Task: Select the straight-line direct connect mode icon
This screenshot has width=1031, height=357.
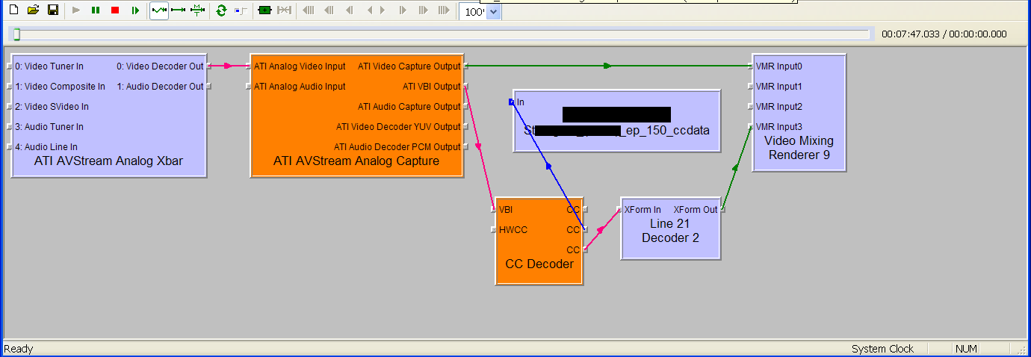Action: (179, 10)
